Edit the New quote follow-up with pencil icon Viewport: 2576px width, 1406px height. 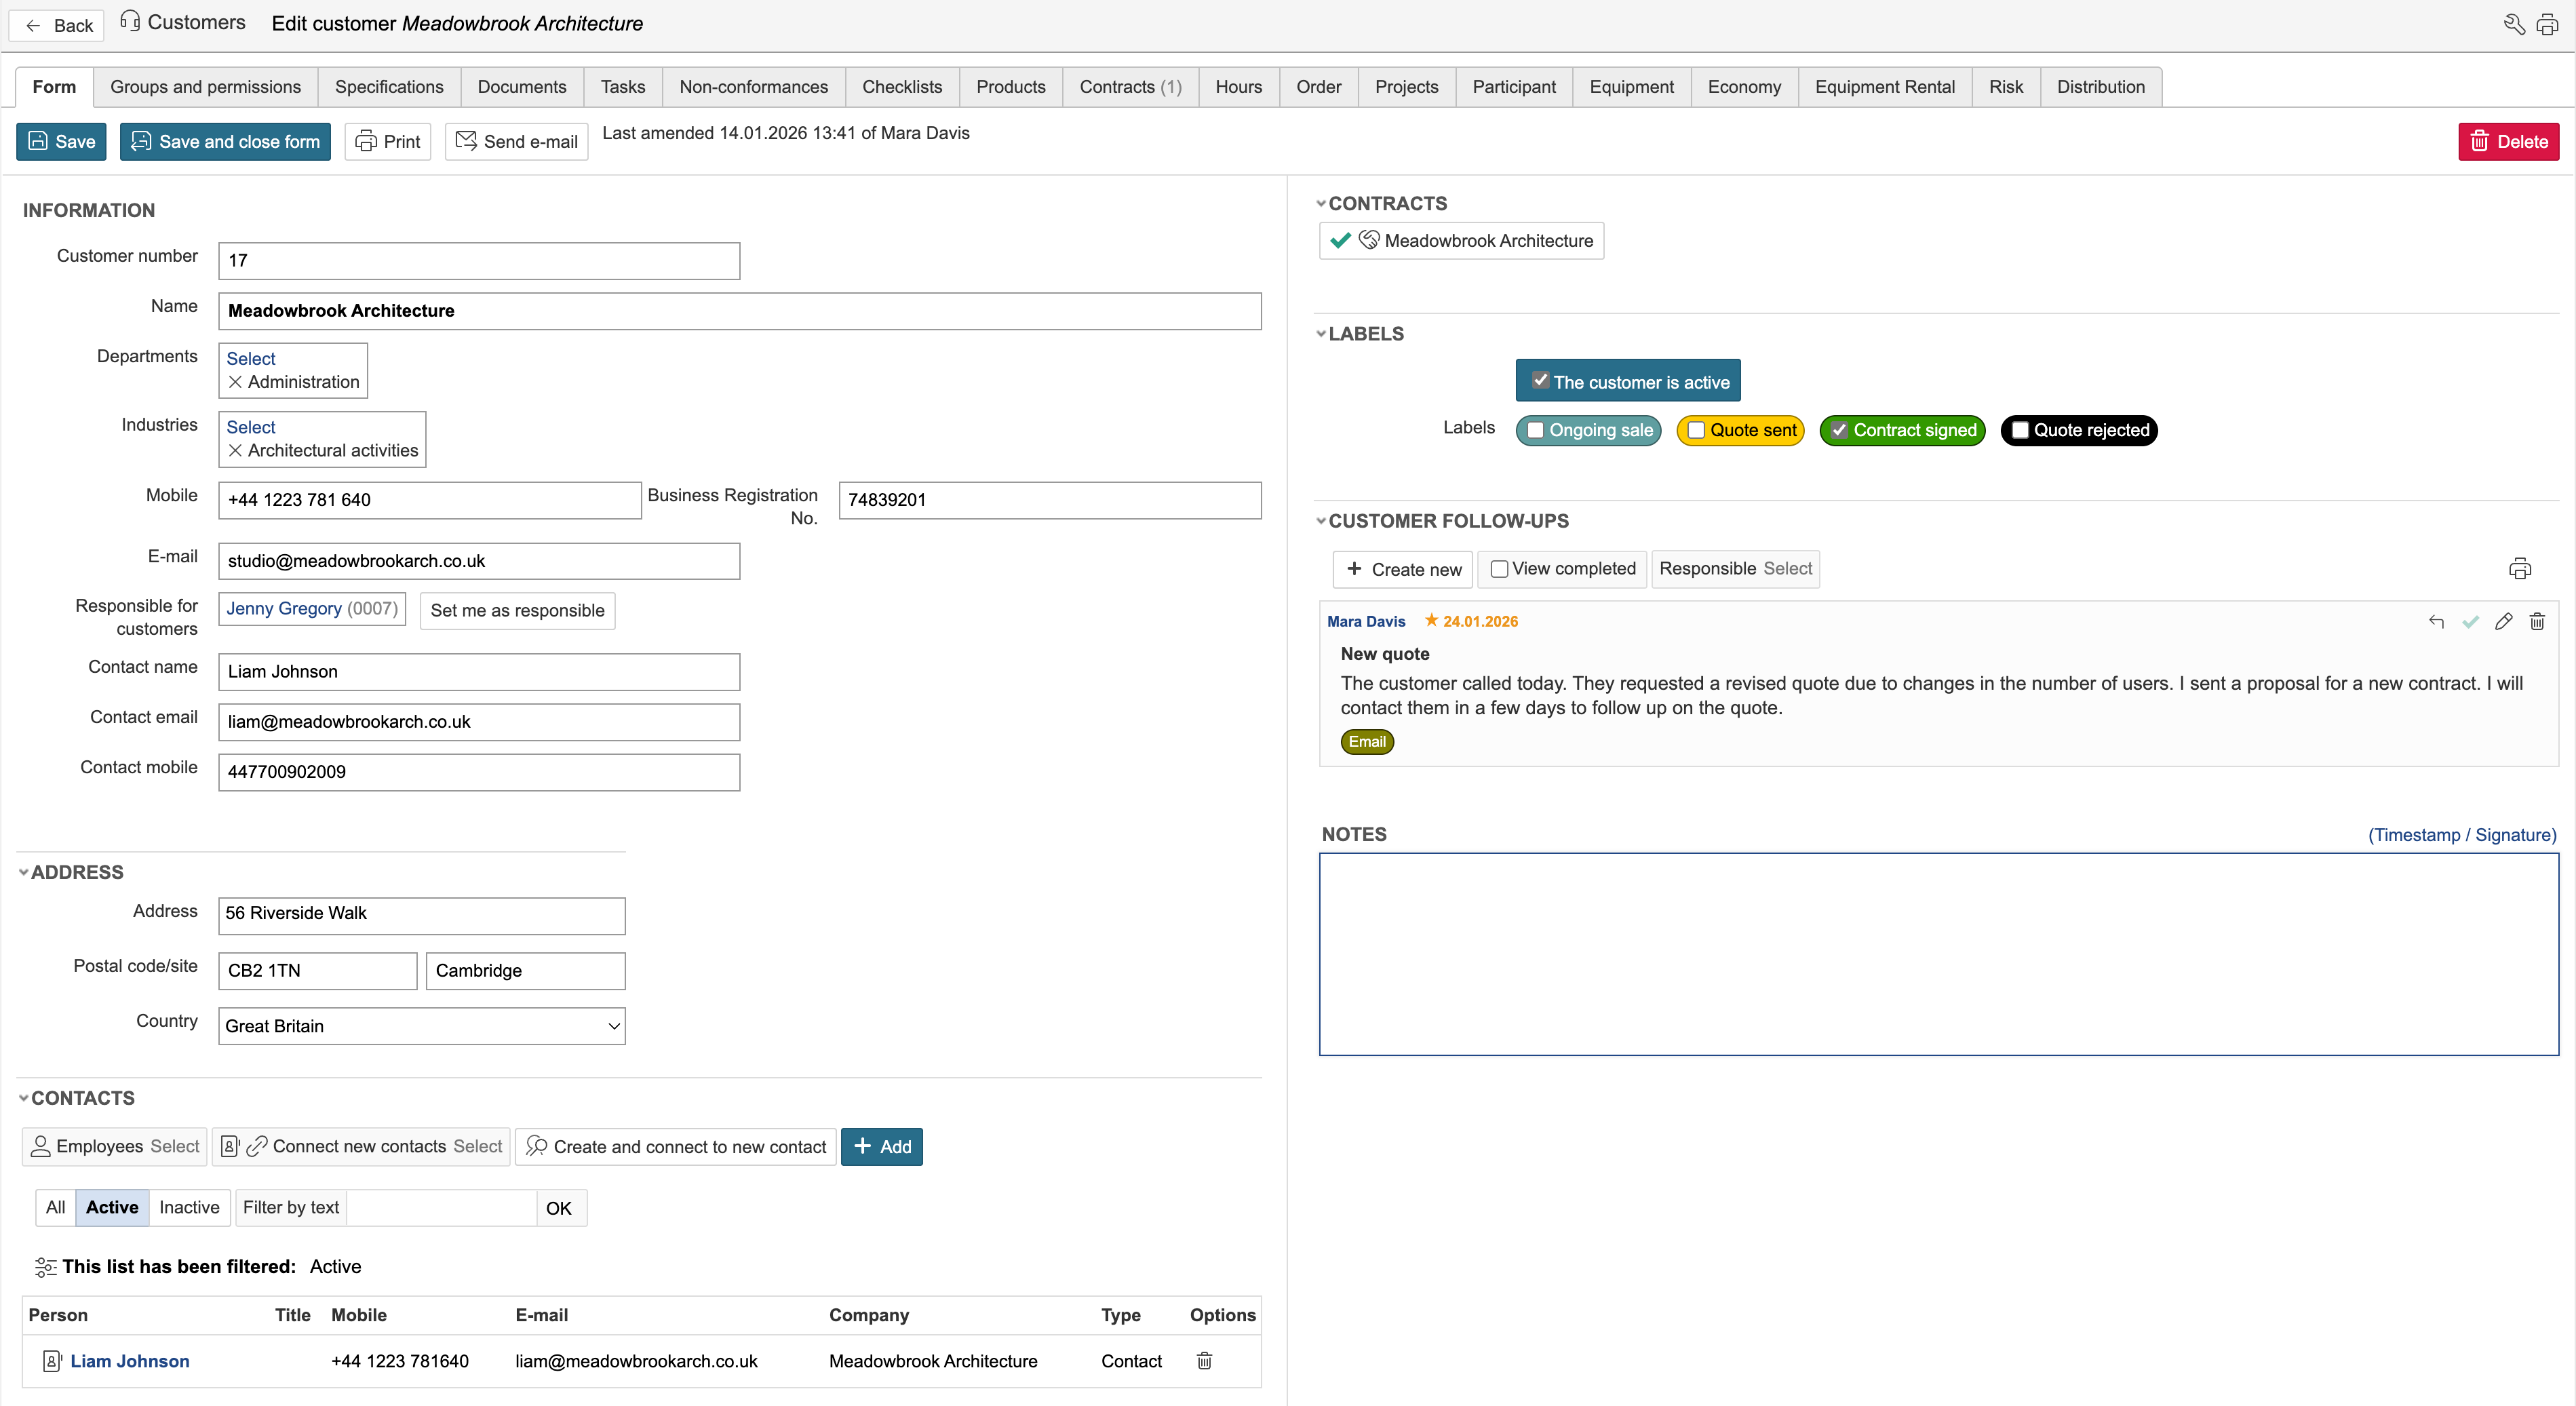click(x=2503, y=622)
